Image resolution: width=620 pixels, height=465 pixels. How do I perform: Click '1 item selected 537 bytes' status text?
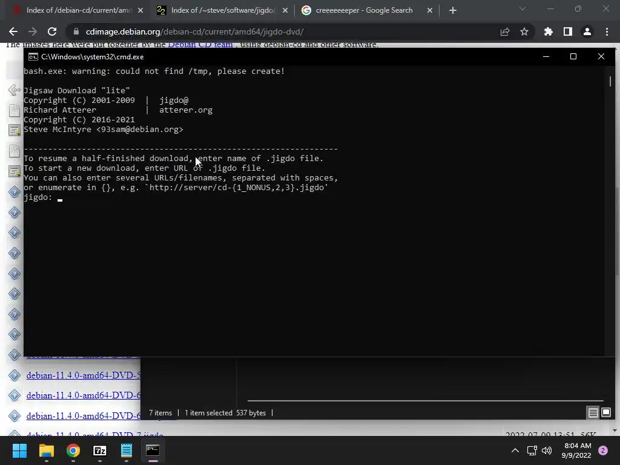coord(225,413)
